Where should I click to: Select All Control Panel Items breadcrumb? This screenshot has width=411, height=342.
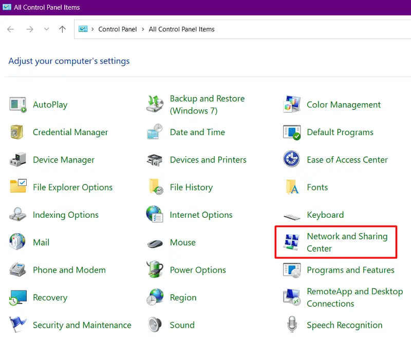tap(181, 29)
